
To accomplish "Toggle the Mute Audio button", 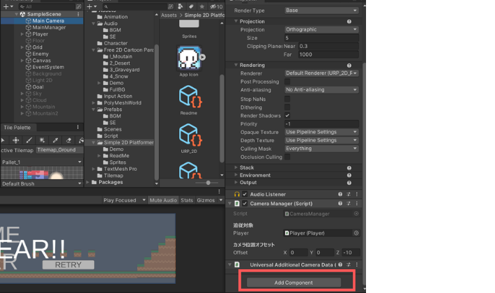I will pos(162,200).
